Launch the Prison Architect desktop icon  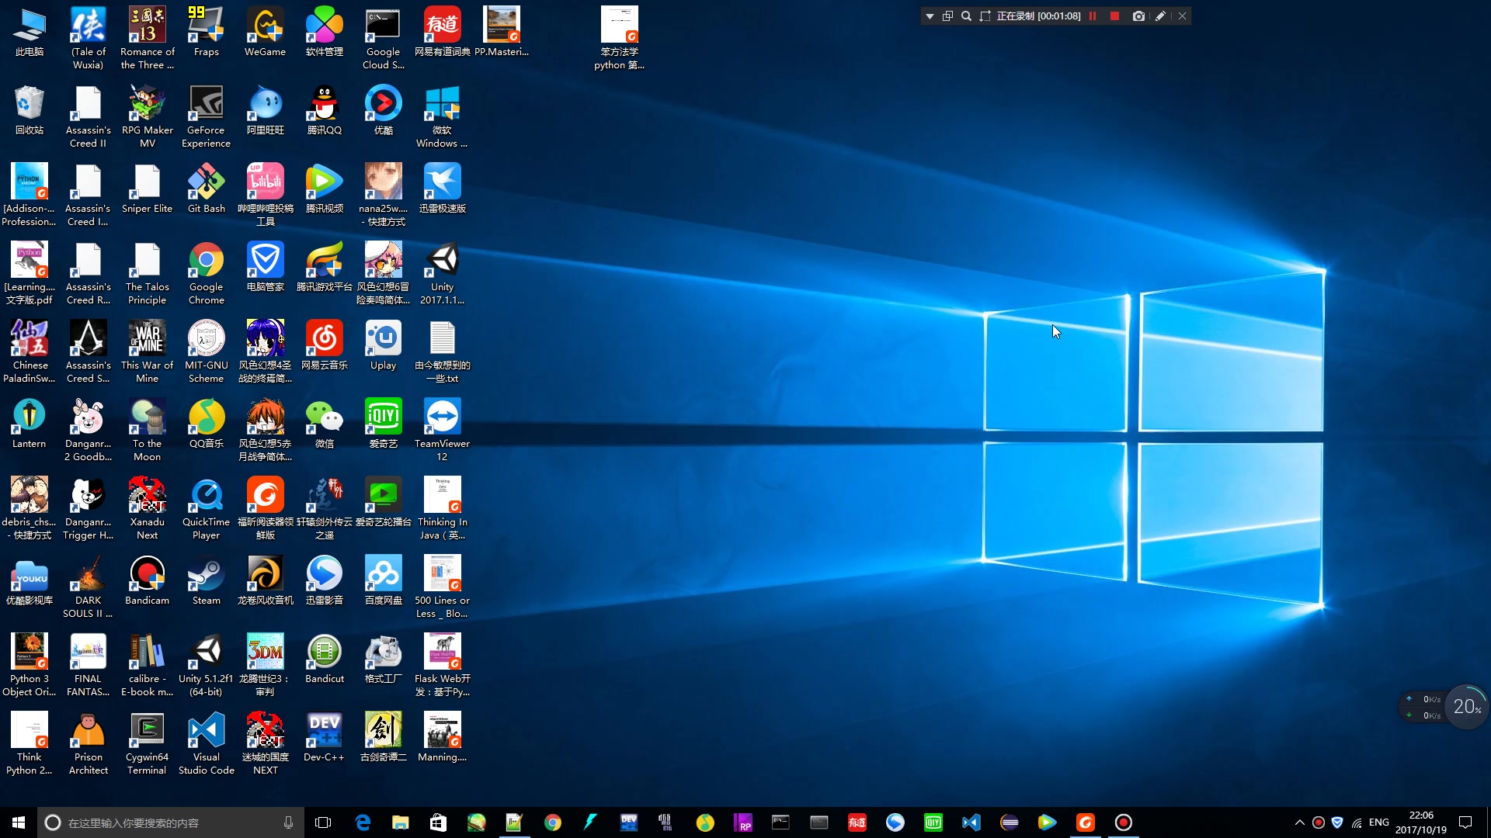(88, 743)
